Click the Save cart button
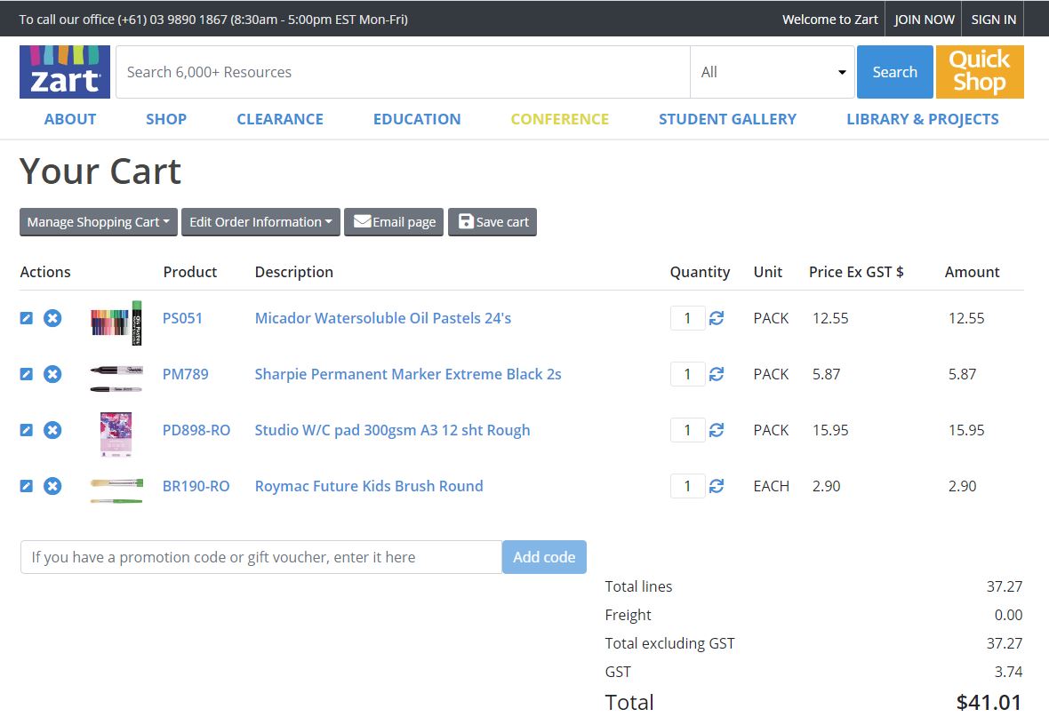 point(492,222)
